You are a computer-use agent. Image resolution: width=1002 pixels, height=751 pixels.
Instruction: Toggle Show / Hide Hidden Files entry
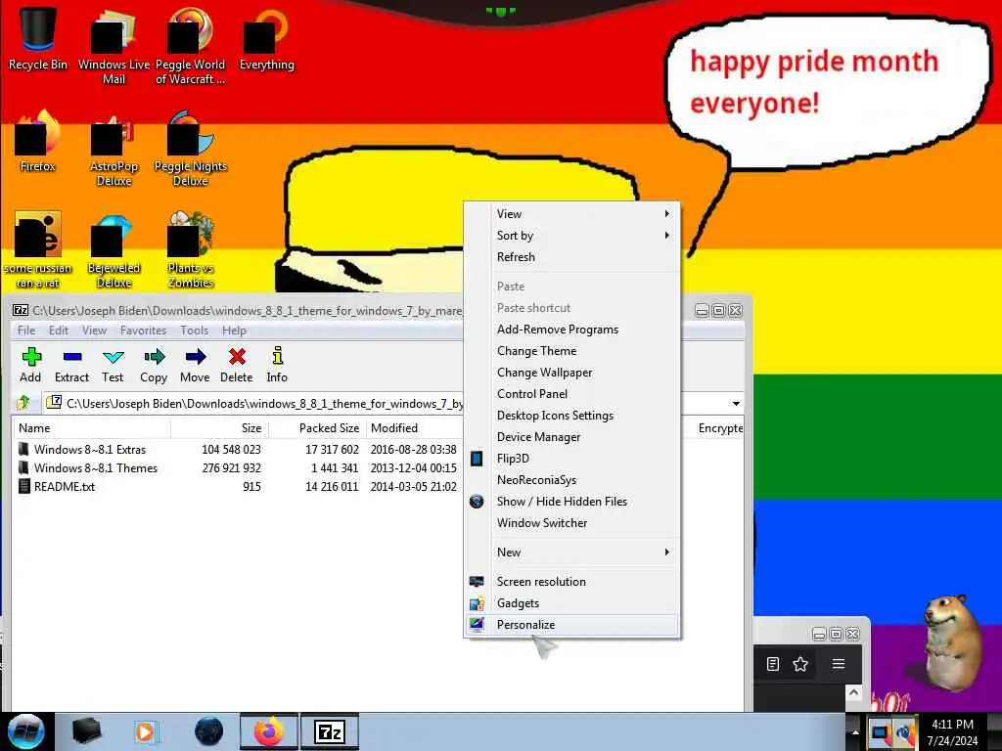(571, 502)
